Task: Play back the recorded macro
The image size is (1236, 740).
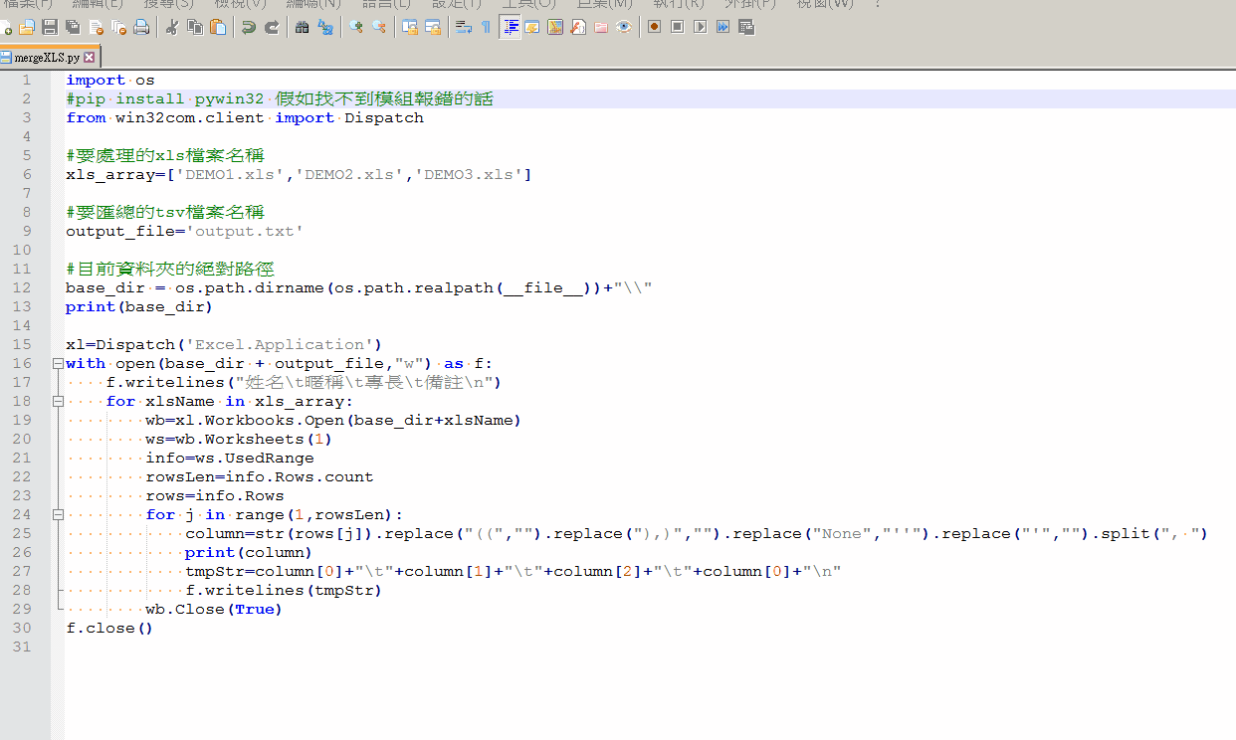Action: [700, 27]
